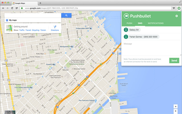Click the Moscone Center marker
182x114 pixels.
tap(73, 69)
